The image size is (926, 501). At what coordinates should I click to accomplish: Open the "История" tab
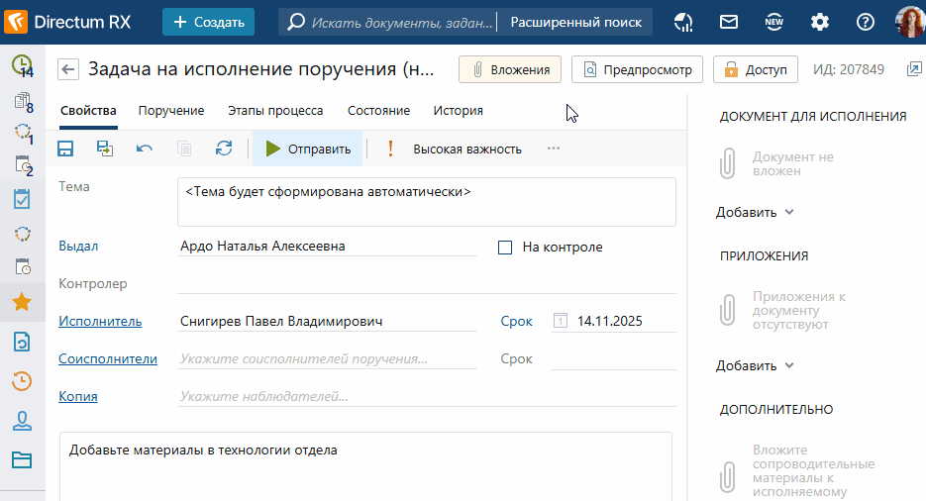coord(458,111)
